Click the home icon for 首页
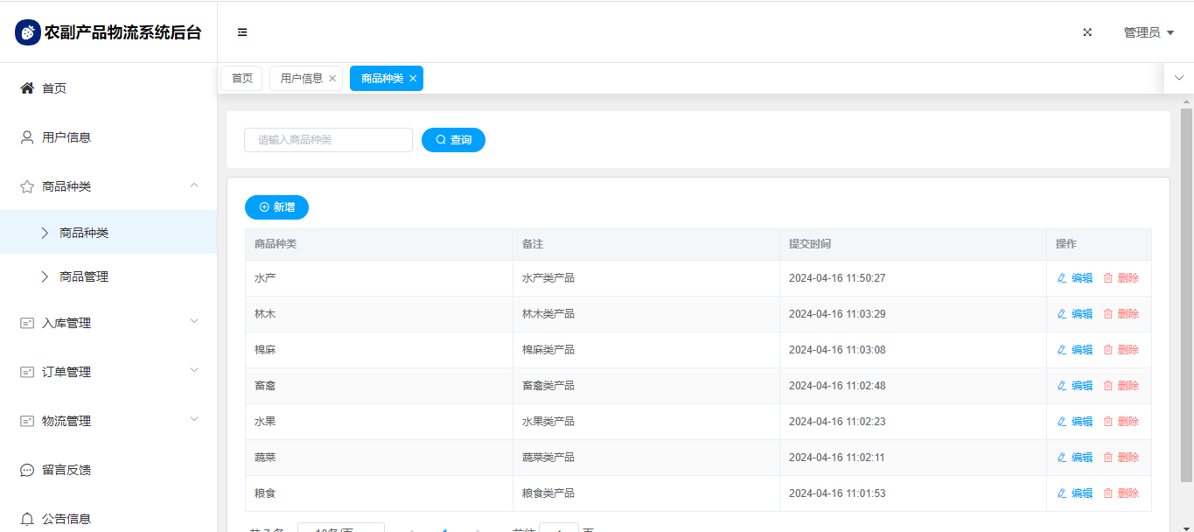The image size is (1194, 532). [x=27, y=88]
